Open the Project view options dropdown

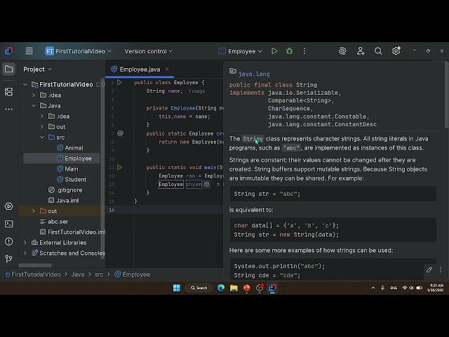[x=37, y=70]
